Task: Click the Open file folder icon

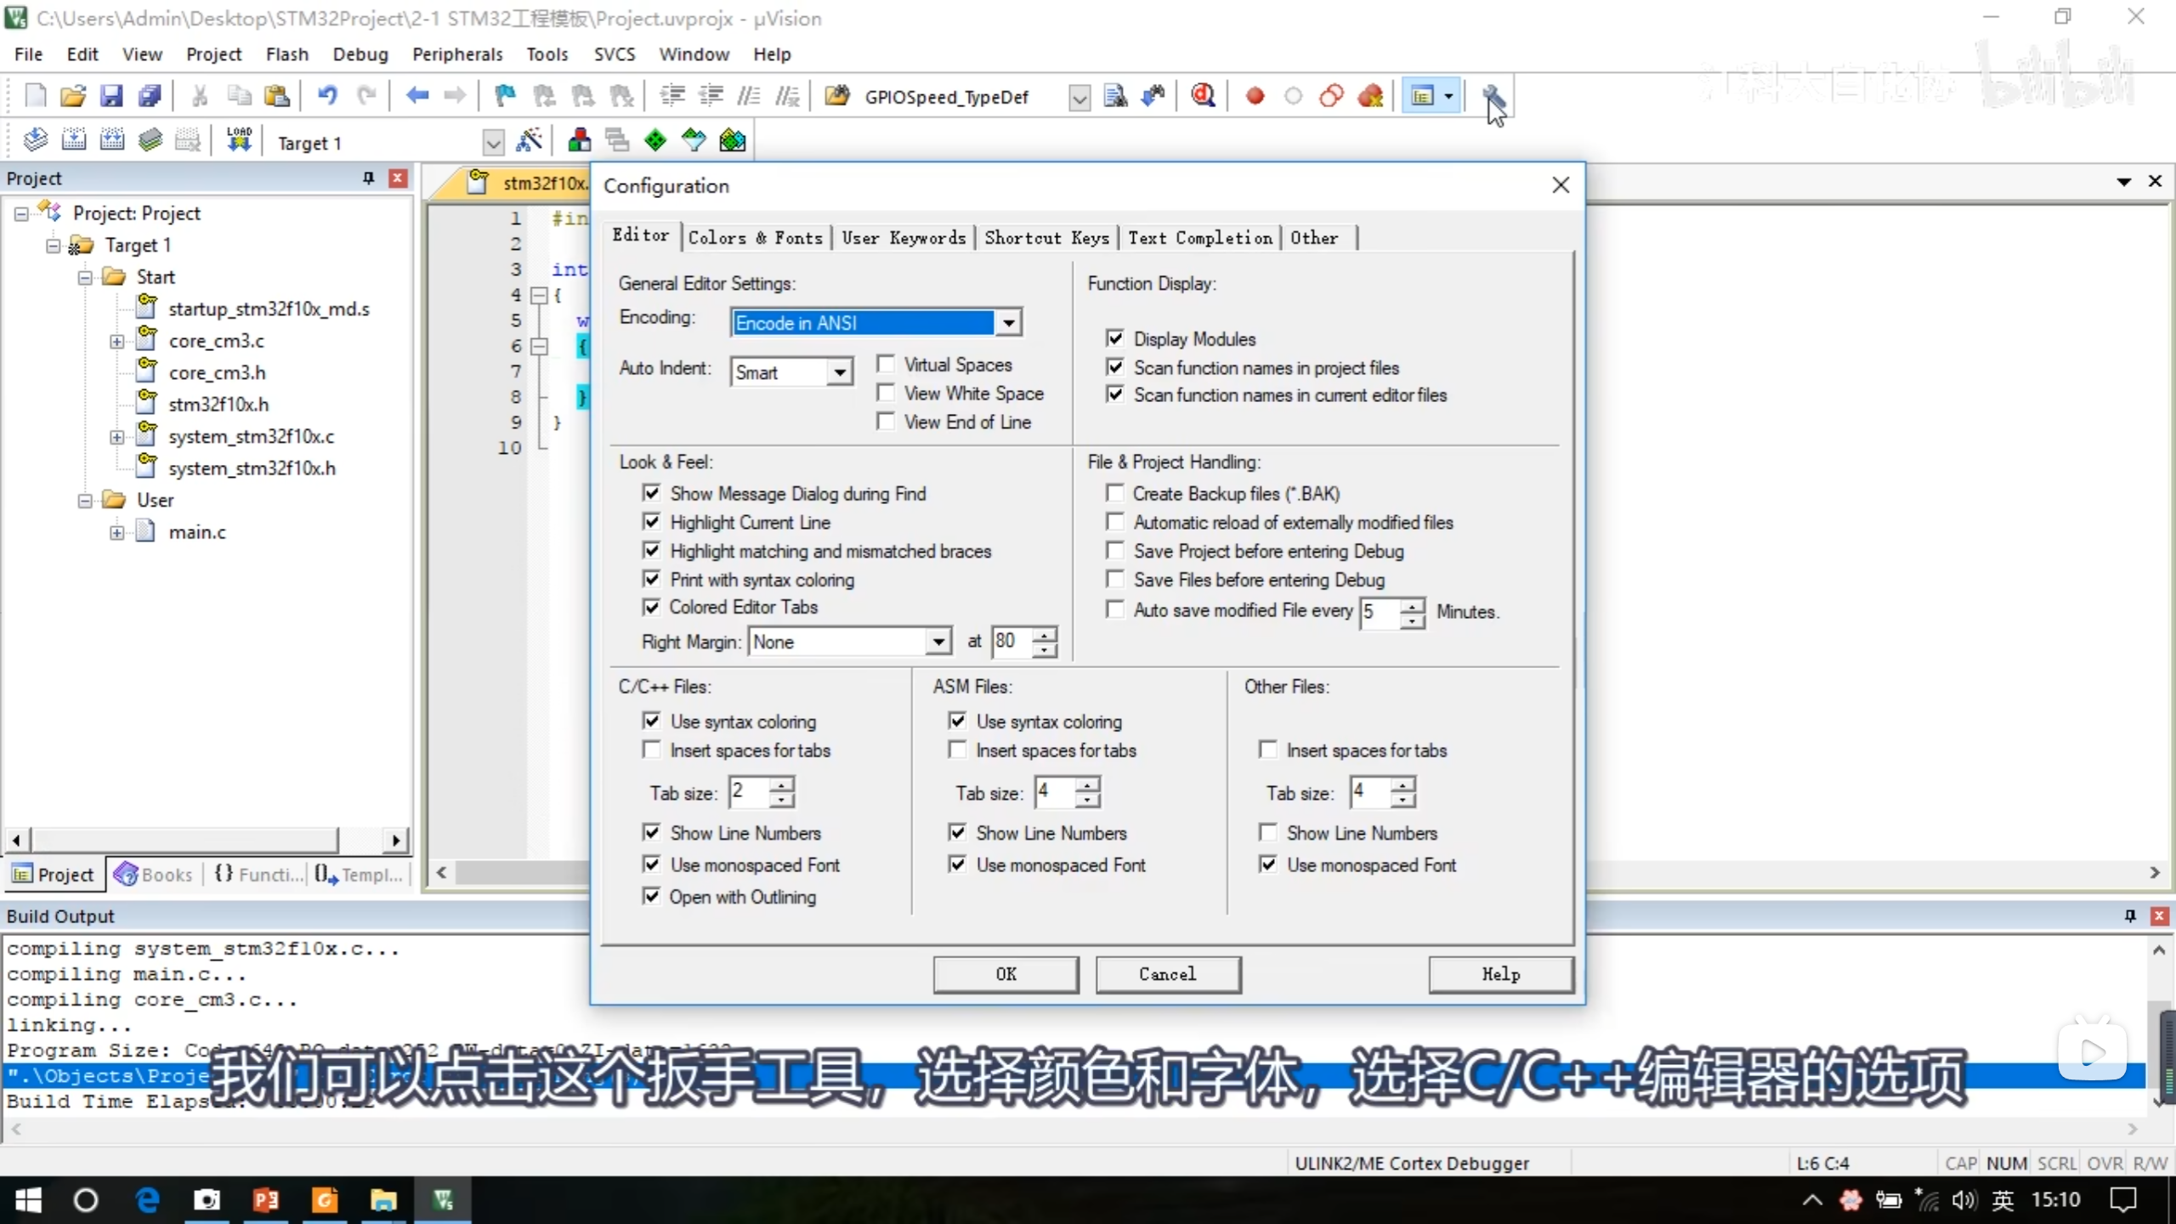Action: point(73,96)
